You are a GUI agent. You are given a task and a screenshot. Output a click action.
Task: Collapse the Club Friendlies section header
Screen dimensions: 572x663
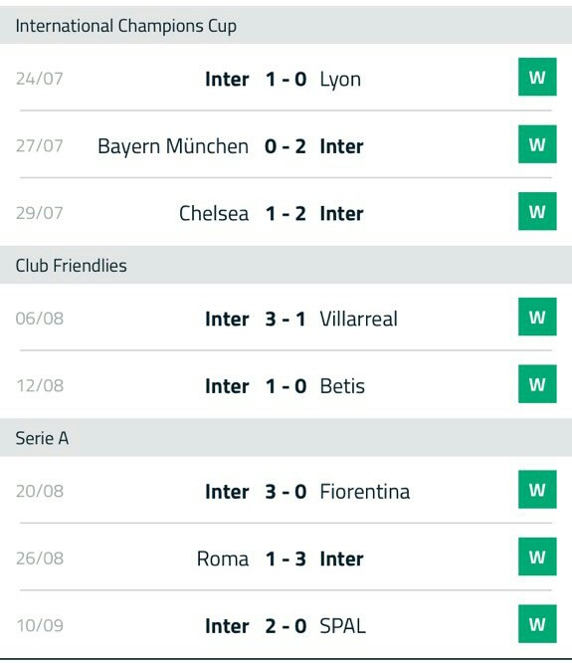pos(286,265)
